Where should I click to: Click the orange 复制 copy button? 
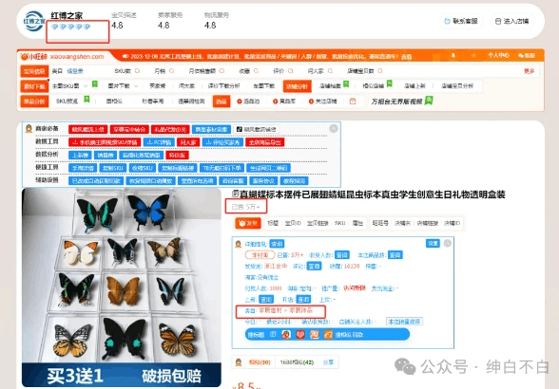tap(248, 223)
